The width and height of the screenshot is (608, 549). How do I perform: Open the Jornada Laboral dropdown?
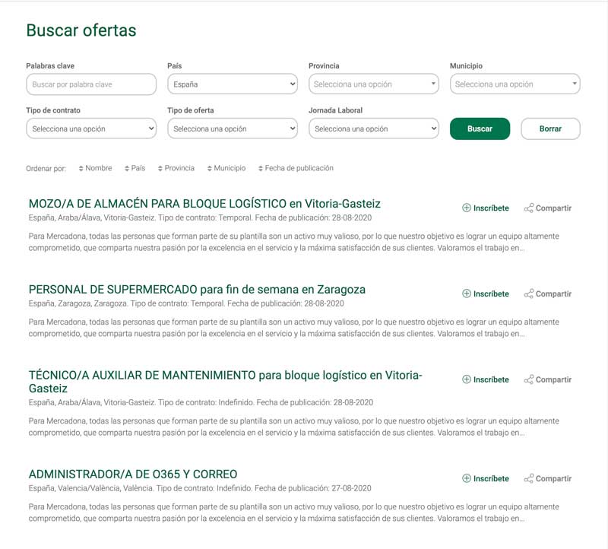point(374,129)
